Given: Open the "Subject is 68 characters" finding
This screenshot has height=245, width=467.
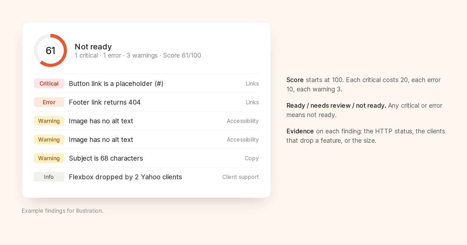Looking at the screenshot, I should pos(106,158).
